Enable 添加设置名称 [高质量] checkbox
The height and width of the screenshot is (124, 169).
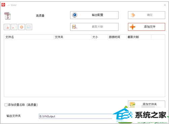click(x=6, y=105)
